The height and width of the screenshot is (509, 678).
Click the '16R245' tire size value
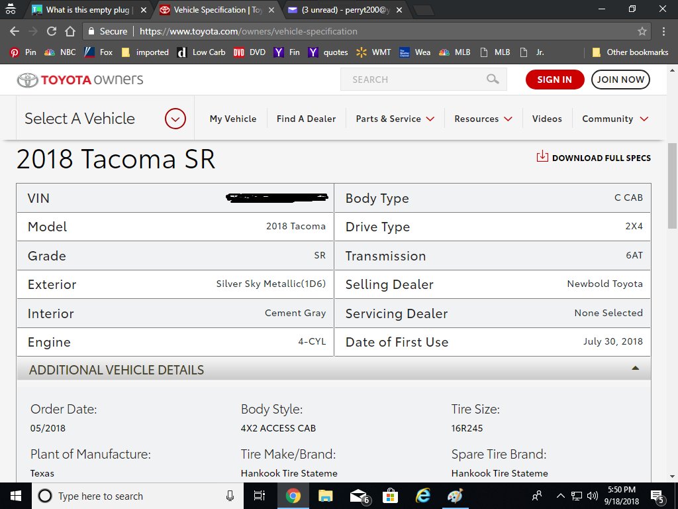pos(467,428)
